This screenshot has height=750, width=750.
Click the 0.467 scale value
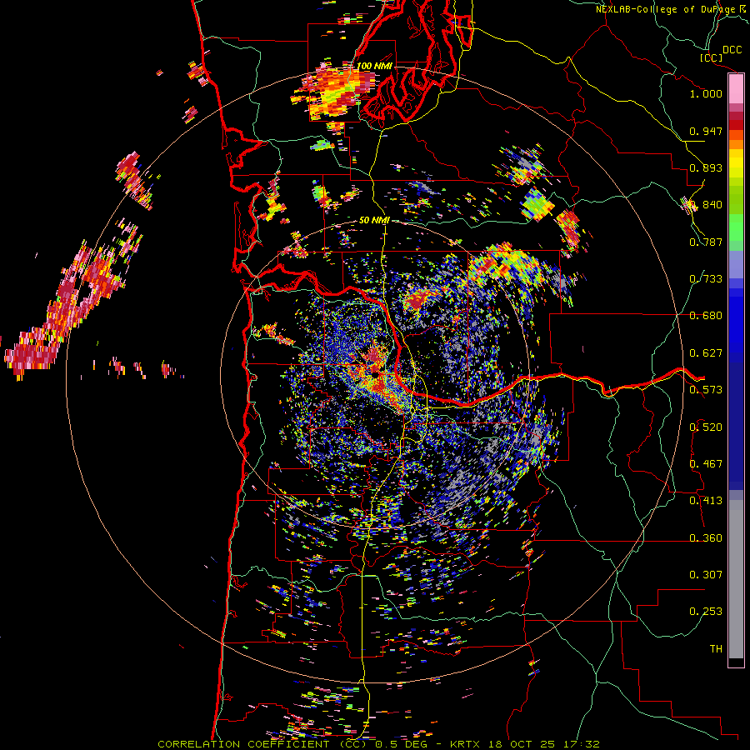point(706,464)
